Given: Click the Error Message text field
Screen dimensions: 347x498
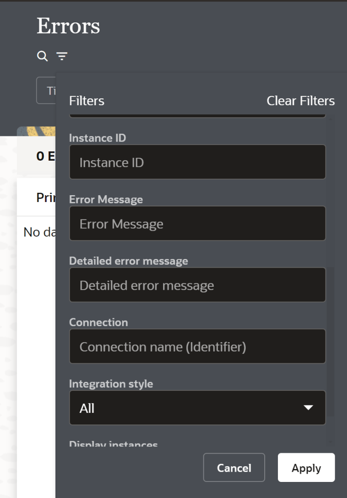Looking at the screenshot, I should (x=197, y=224).
